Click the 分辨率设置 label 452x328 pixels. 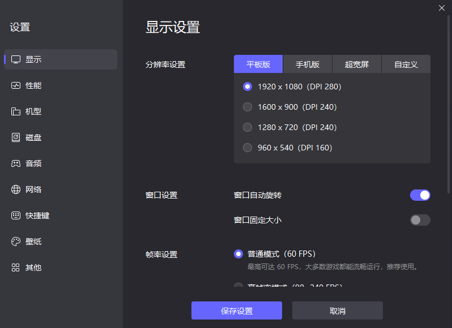pos(165,64)
